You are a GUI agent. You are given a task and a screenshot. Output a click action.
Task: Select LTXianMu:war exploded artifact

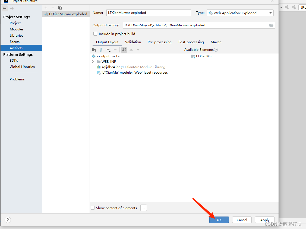66,14
